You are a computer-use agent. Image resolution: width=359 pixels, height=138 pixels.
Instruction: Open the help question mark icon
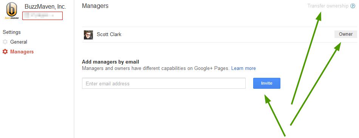pos(353,6)
